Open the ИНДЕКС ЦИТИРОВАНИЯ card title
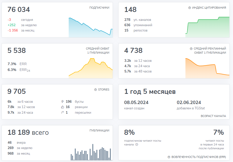 click(209, 8)
